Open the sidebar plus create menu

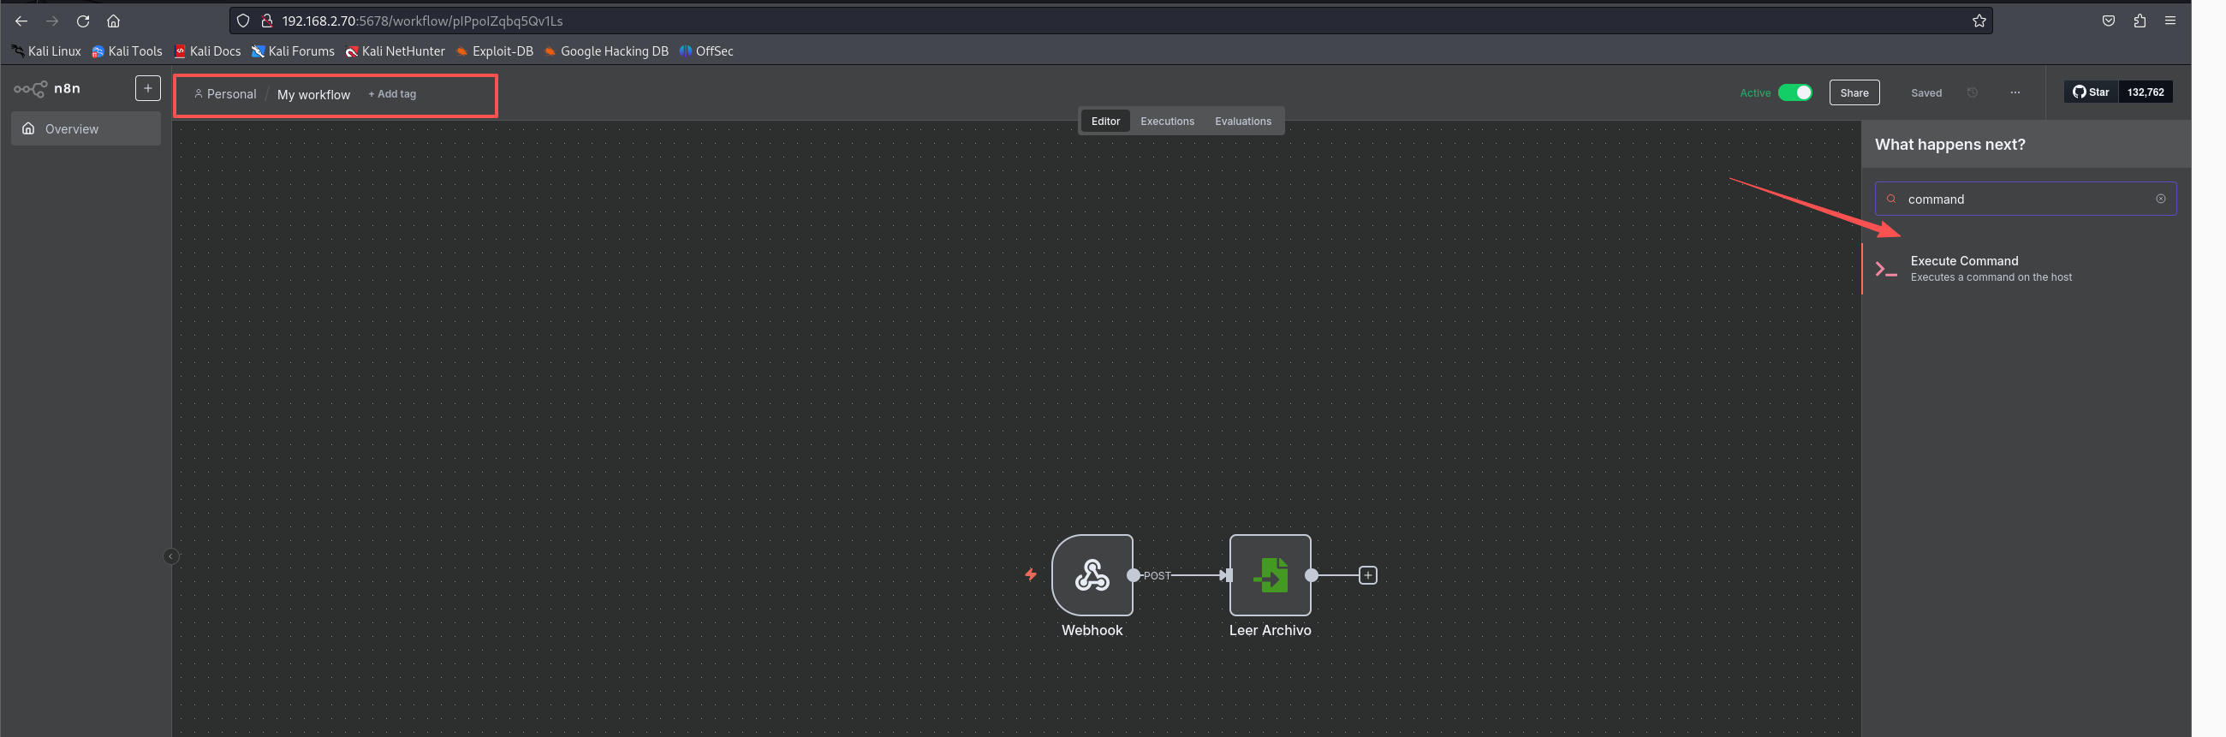coord(148,88)
